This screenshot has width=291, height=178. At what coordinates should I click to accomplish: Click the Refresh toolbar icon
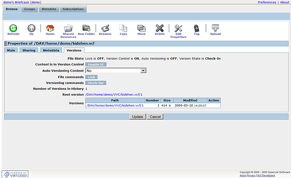(13, 28)
